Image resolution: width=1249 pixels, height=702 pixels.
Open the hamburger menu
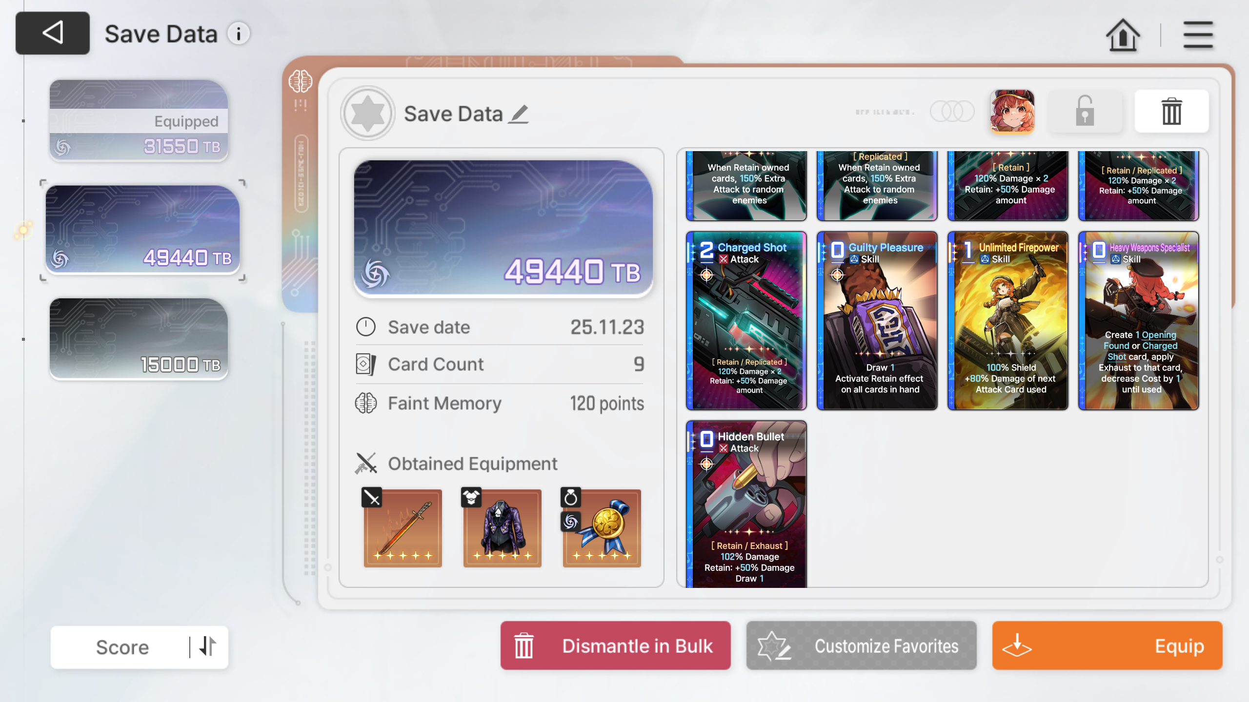pyautogui.click(x=1198, y=35)
